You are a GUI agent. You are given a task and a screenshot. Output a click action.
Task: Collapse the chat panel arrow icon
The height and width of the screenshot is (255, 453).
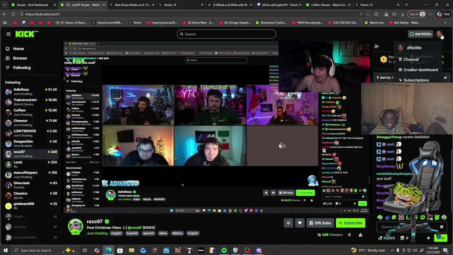(x=377, y=46)
